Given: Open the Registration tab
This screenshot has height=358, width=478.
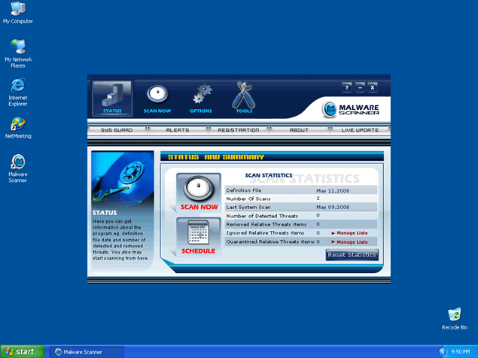Looking at the screenshot, I should [x=238, y=130].
